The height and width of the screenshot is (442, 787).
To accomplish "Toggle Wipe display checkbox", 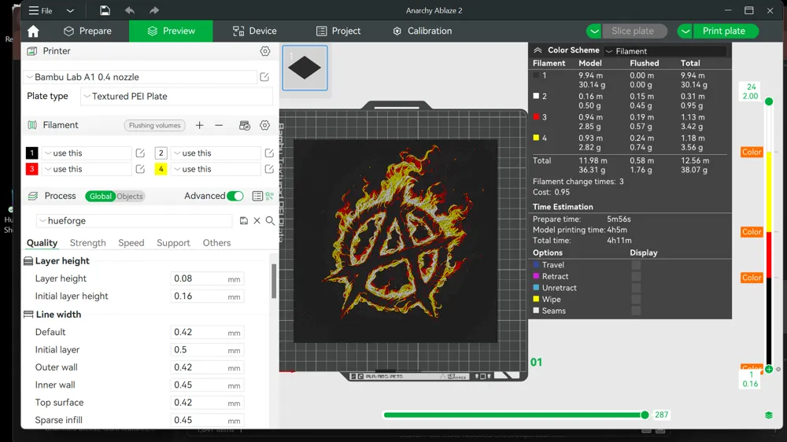I will click(636, 300).
